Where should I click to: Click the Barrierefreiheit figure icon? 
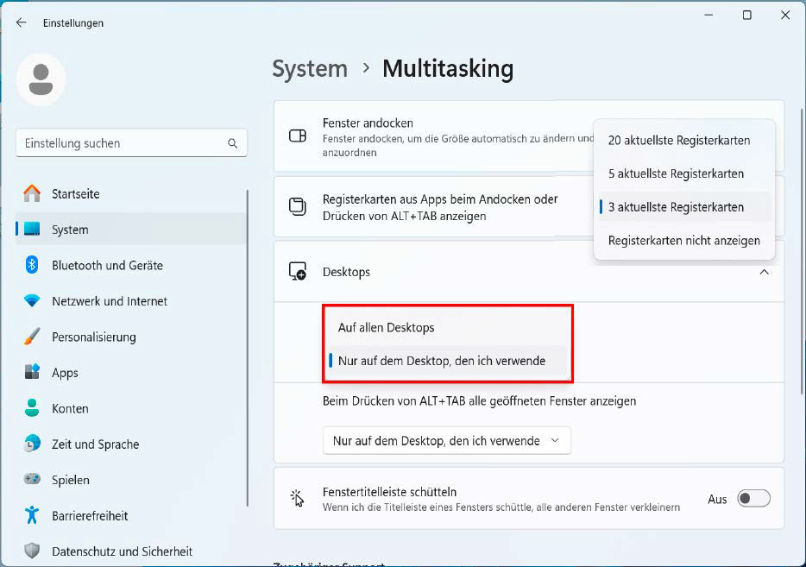coord(32,515)
